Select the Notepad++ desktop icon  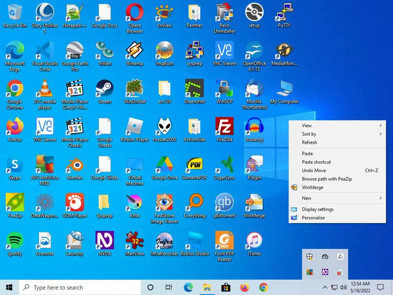(74, 15)
